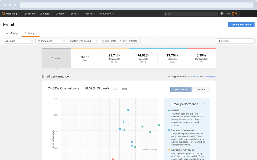Click the magnifier in the emails search box
The image size is (257, 160).
point(219,41)
